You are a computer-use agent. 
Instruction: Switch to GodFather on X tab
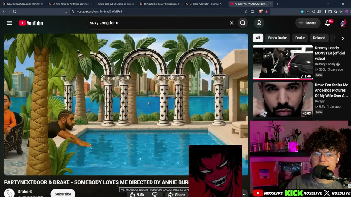pos(160,4)
